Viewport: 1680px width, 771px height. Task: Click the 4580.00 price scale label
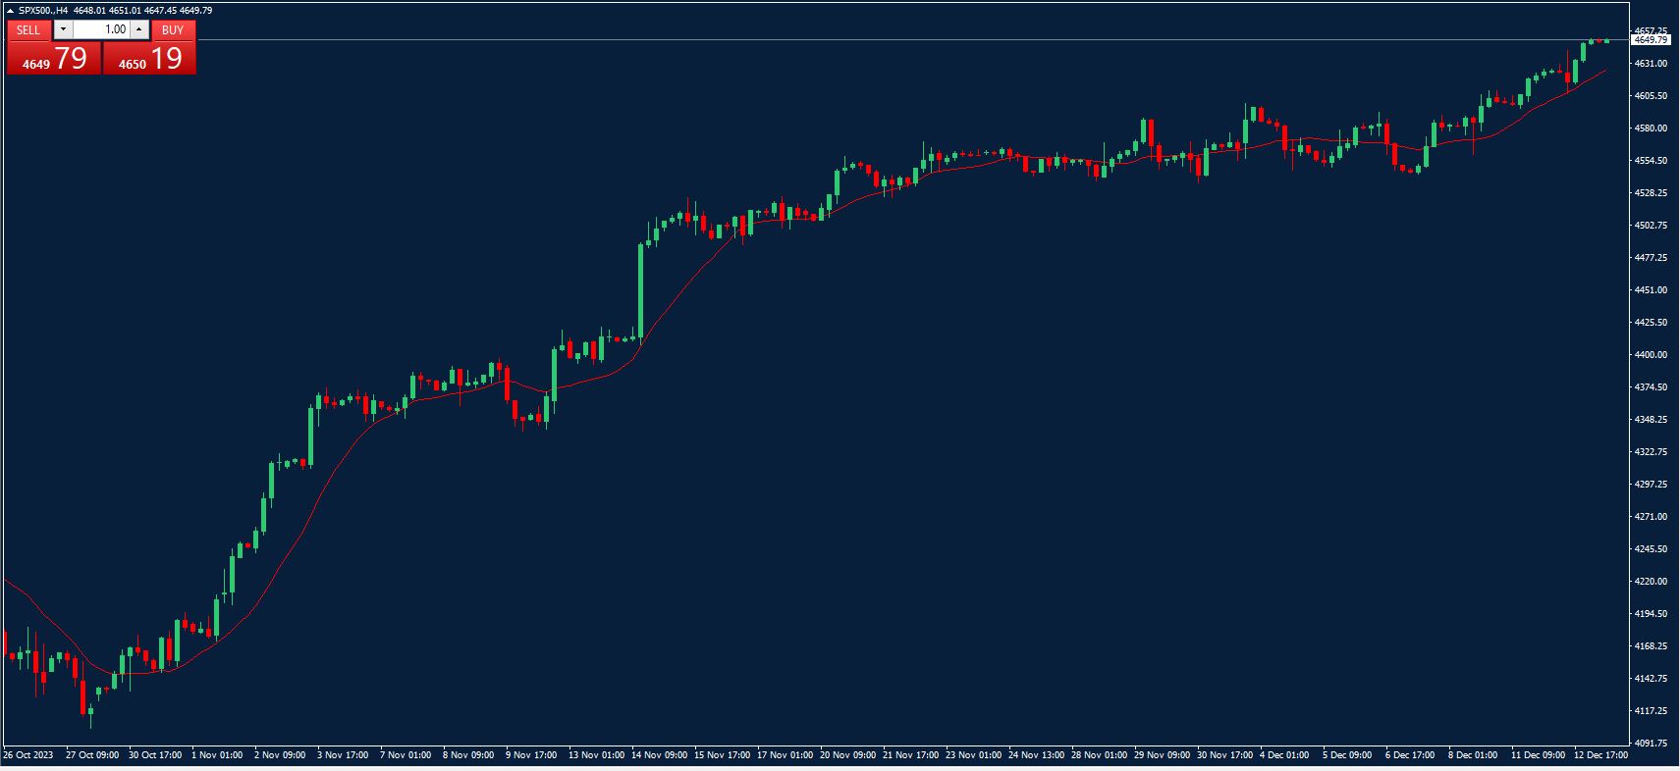tap(1651, 128)
